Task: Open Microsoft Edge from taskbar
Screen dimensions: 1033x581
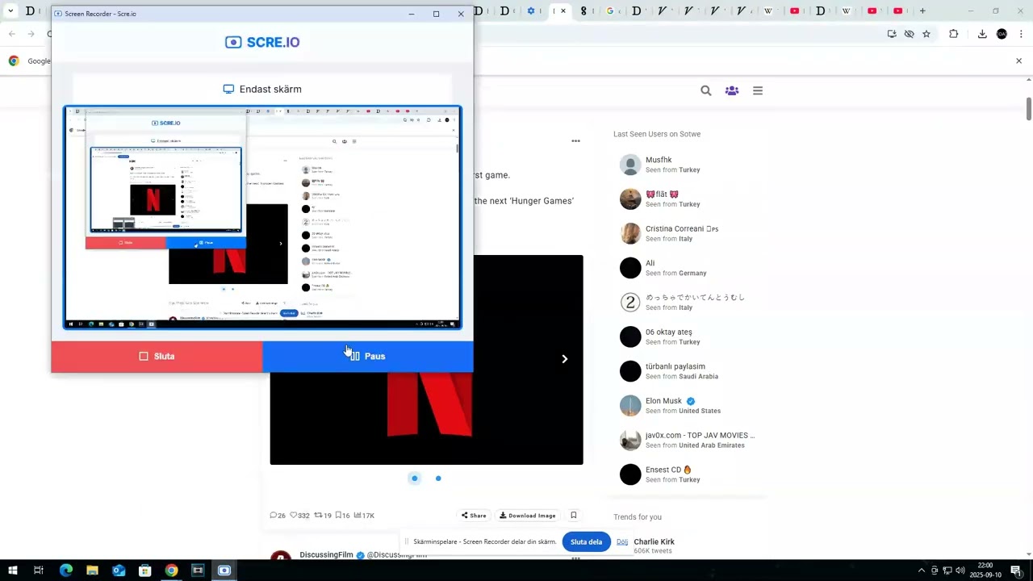Action: (66, 571)
